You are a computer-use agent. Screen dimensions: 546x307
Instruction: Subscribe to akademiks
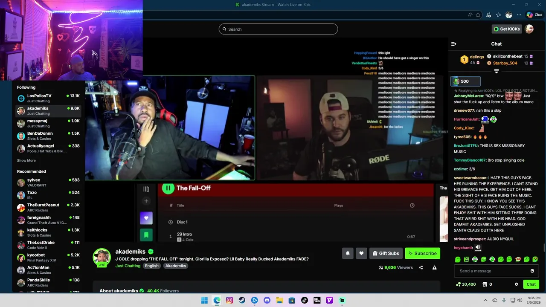tap(422, 253)
